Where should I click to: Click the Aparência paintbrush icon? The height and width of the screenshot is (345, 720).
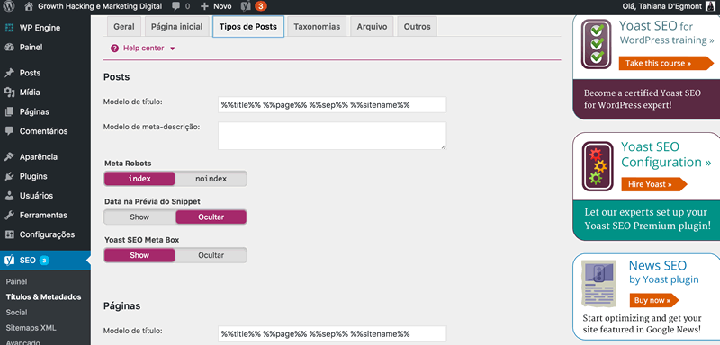9,156
